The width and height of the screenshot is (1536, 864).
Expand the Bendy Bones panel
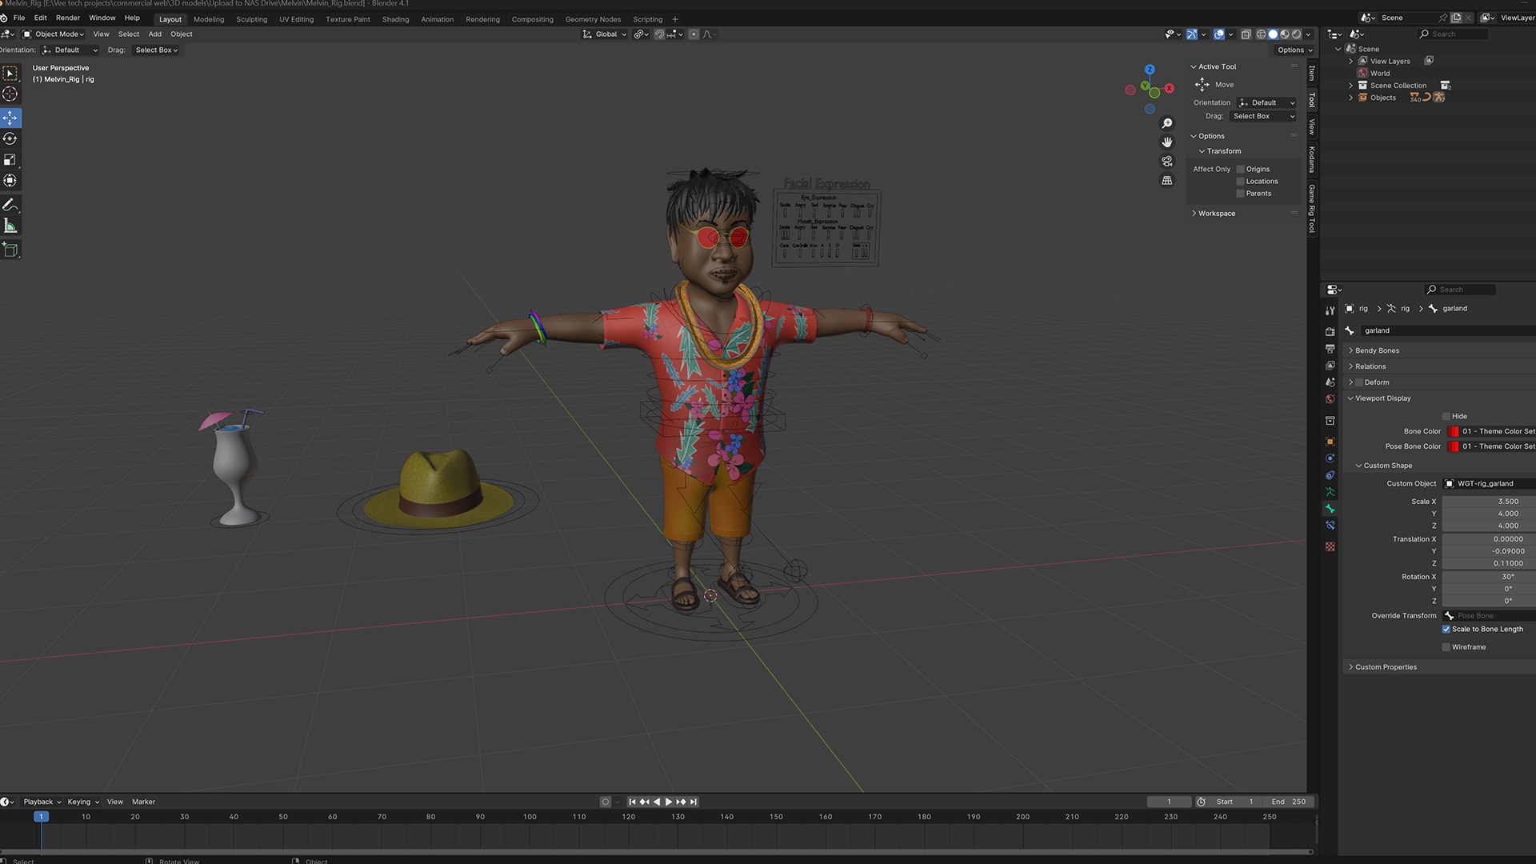(1377, 351)
